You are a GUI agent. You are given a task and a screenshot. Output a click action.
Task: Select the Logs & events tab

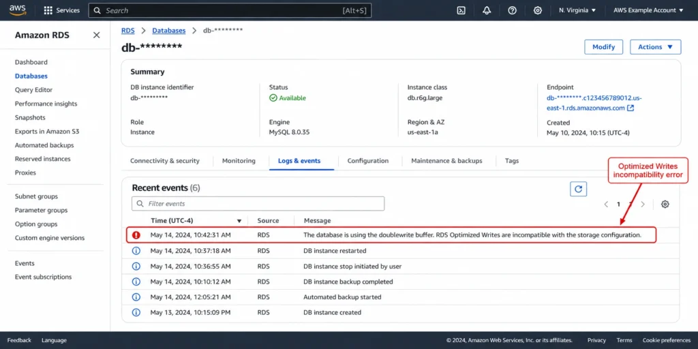pyautogui.click(x=299, y=161)
